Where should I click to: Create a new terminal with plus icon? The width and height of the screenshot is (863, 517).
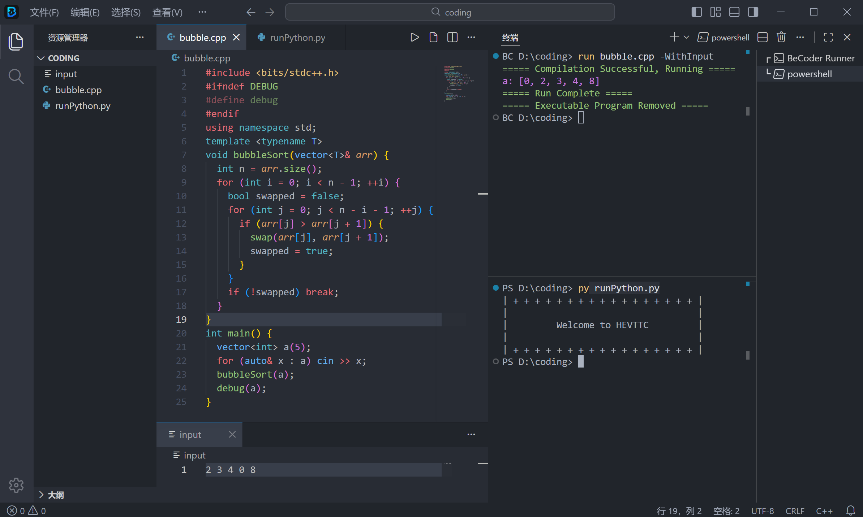click(x=674, y=37)
